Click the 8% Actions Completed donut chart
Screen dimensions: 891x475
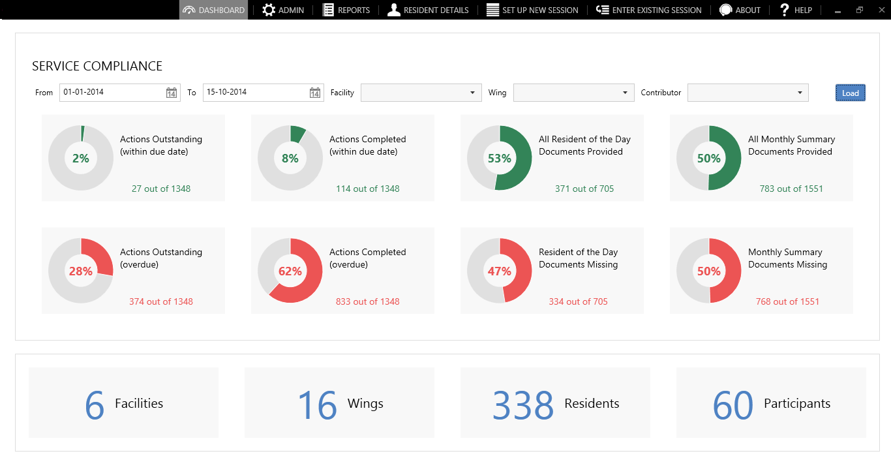click(290, 158)
